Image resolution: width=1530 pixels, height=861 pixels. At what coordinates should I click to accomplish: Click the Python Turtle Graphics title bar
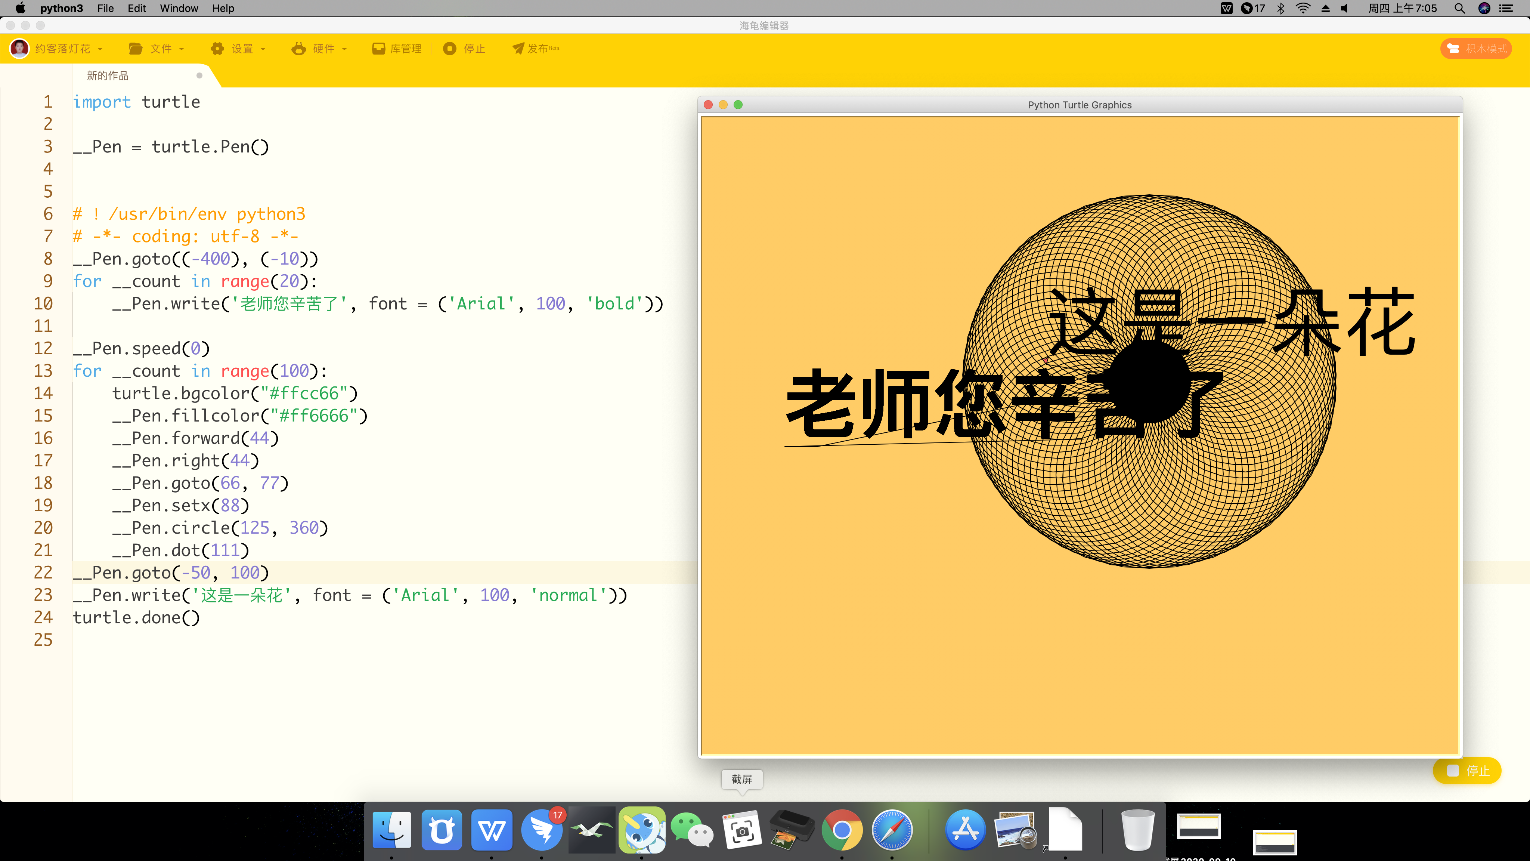(1080, 105)
